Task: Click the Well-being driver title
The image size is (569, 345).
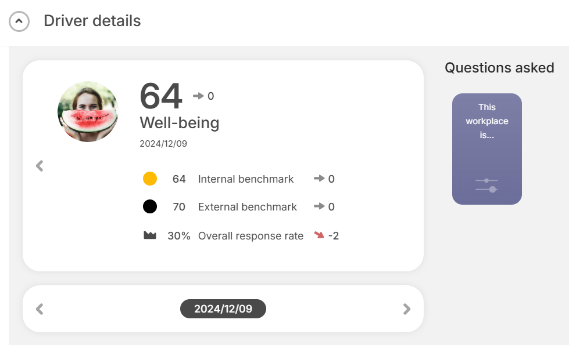Action: tap(180, 123)
